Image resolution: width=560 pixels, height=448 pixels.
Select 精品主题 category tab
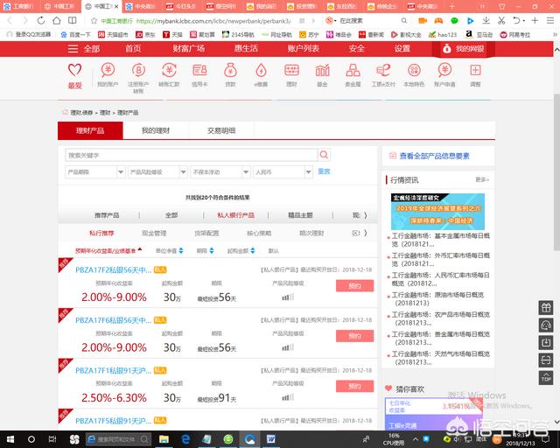coord(300,215)
